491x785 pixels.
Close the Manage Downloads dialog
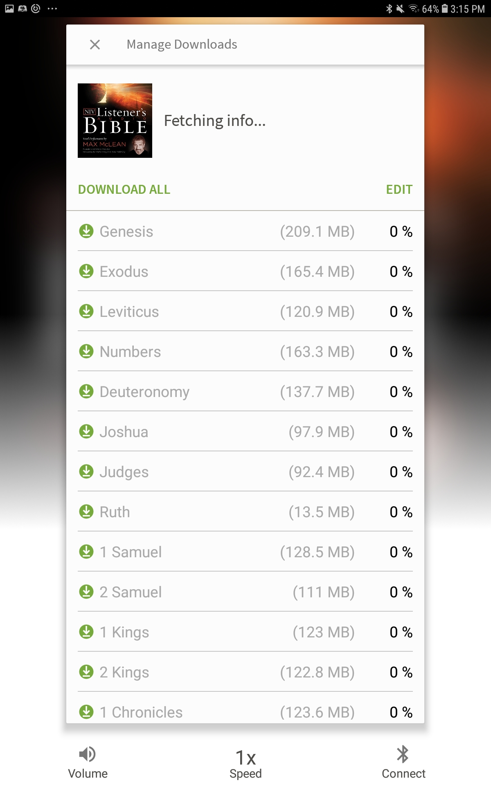pos(95,45)
